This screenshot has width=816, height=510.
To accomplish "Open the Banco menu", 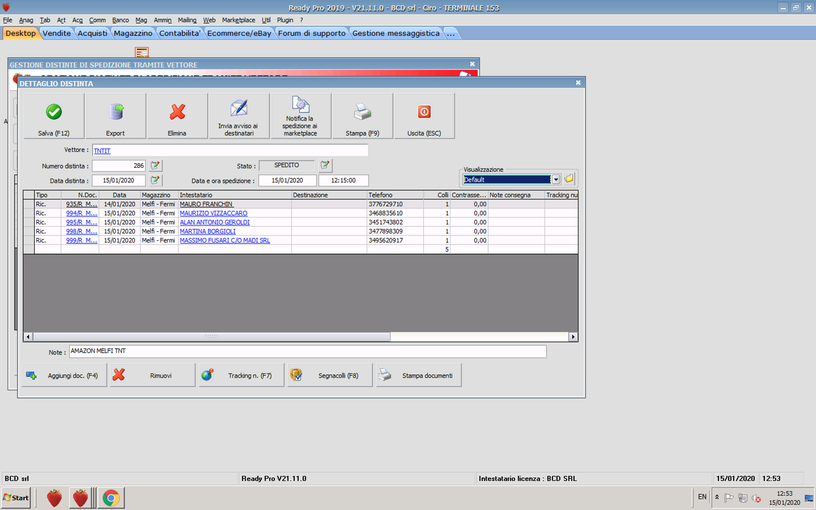I will 120,20.
